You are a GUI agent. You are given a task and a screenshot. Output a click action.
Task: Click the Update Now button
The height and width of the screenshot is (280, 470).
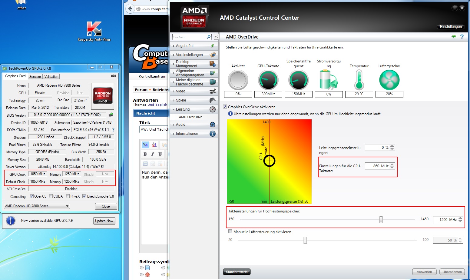coord(104,221)
